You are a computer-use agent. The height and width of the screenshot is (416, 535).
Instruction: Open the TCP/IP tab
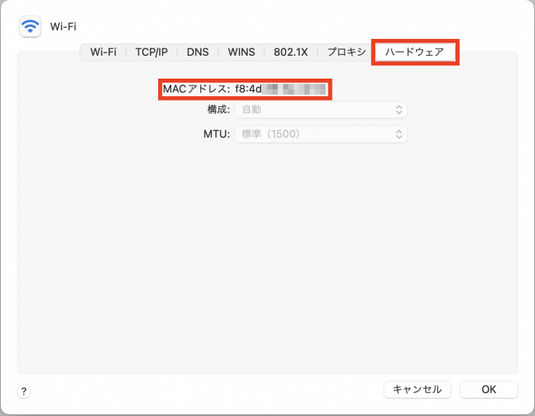pyautogui.click(x=151, y=52)
